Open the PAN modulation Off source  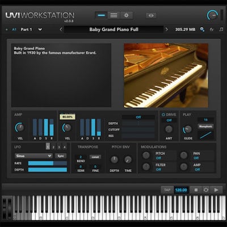[x=196, y=158]
